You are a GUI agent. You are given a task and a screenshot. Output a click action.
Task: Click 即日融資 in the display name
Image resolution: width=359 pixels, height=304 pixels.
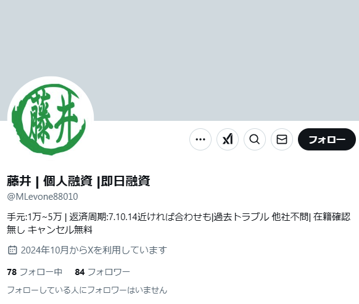pyautogui.click(x=125, y=181)
